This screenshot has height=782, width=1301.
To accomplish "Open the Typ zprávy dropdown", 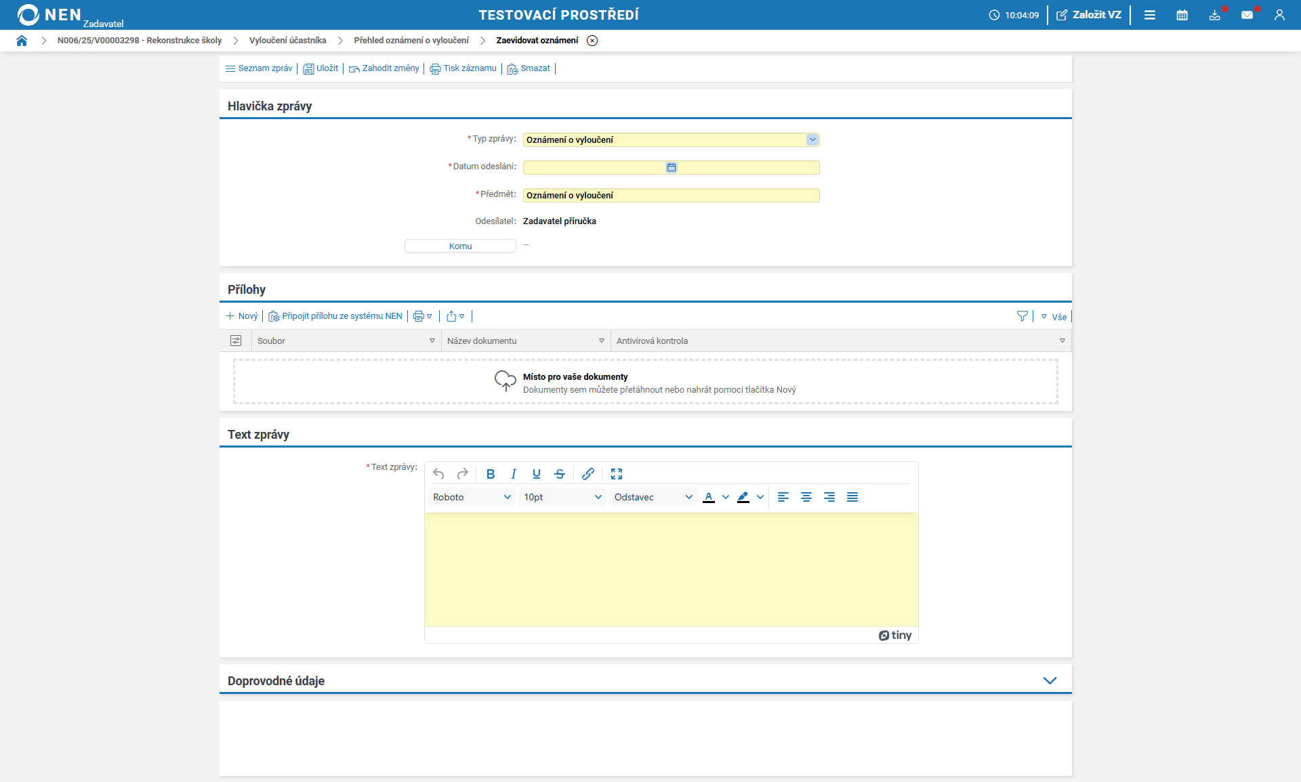I will [812, 139].
